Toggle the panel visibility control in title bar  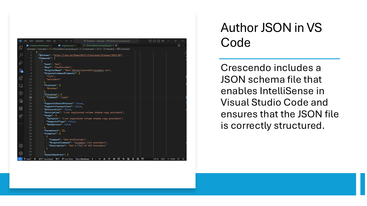(x=155, y=41)
